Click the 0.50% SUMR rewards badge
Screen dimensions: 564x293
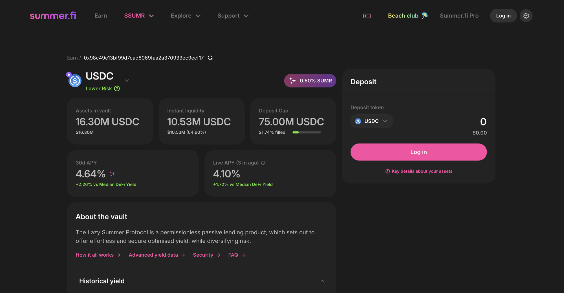pos(310,81)
